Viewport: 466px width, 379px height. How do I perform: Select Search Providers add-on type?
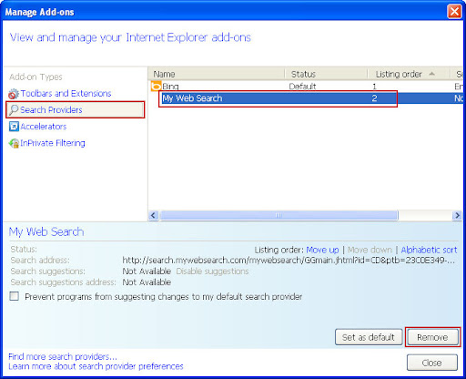pyautogui.click(x=76, y=109)
